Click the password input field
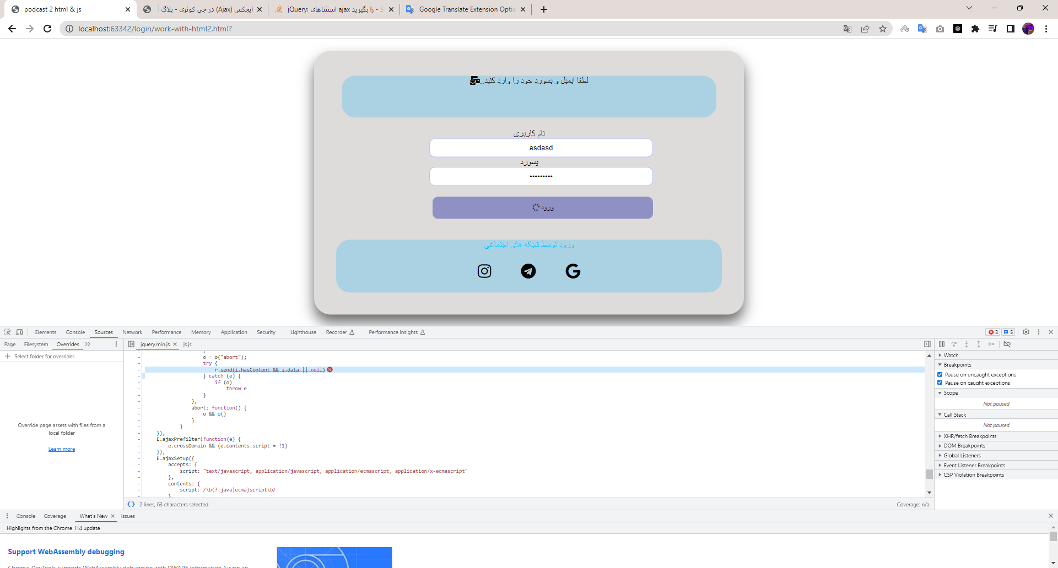Viewport: 1058px width, 568px height. 541,176
